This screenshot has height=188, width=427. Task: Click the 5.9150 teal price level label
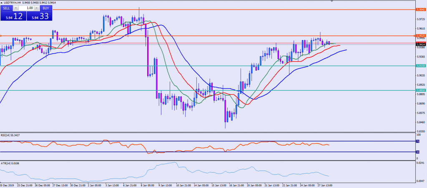pos(420,66)
